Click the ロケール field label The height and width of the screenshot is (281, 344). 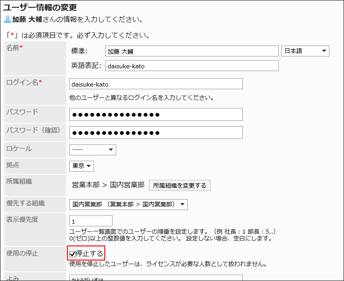coord(19,148)
